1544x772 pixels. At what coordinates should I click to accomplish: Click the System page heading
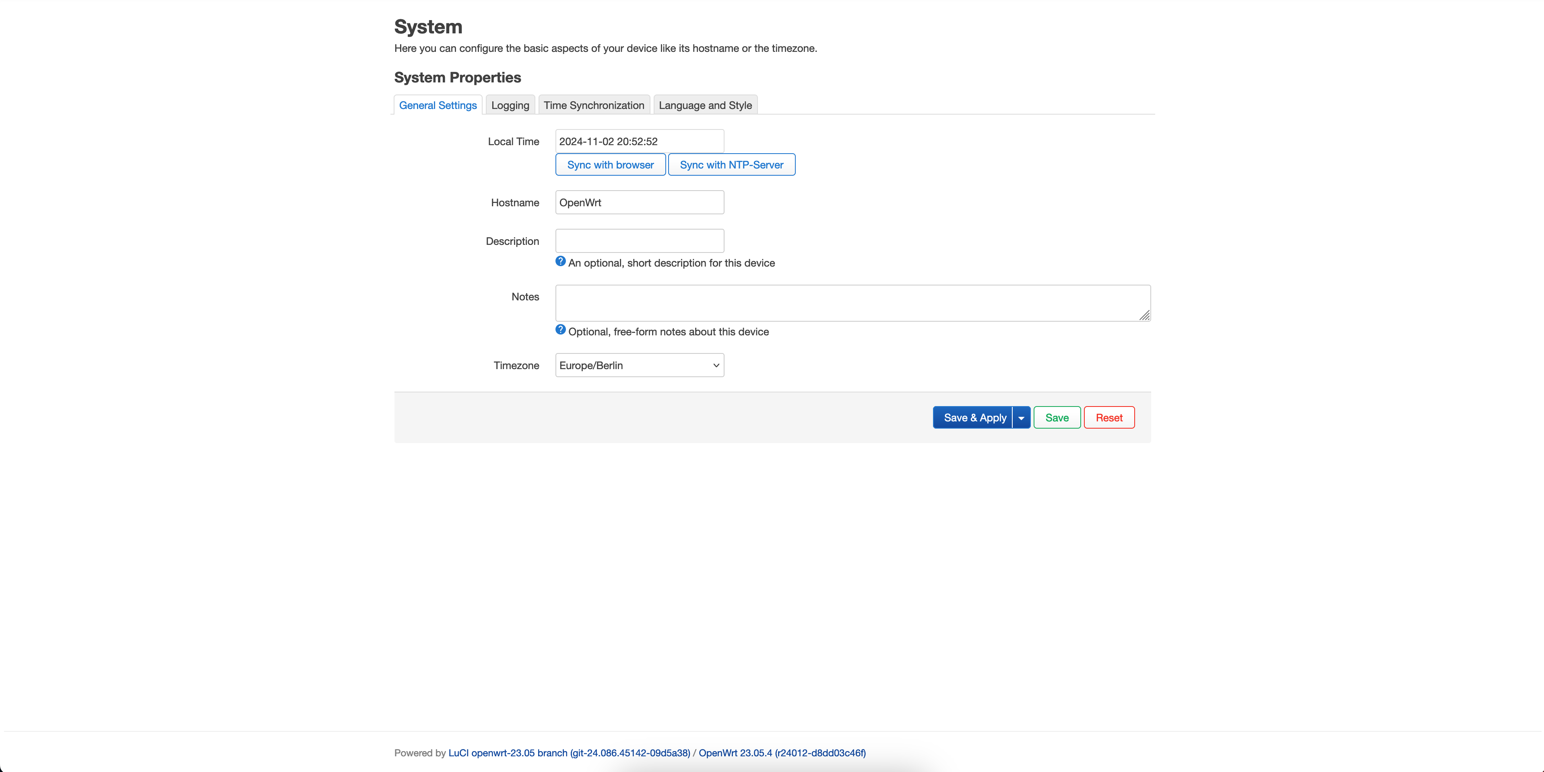coord(428,27)
